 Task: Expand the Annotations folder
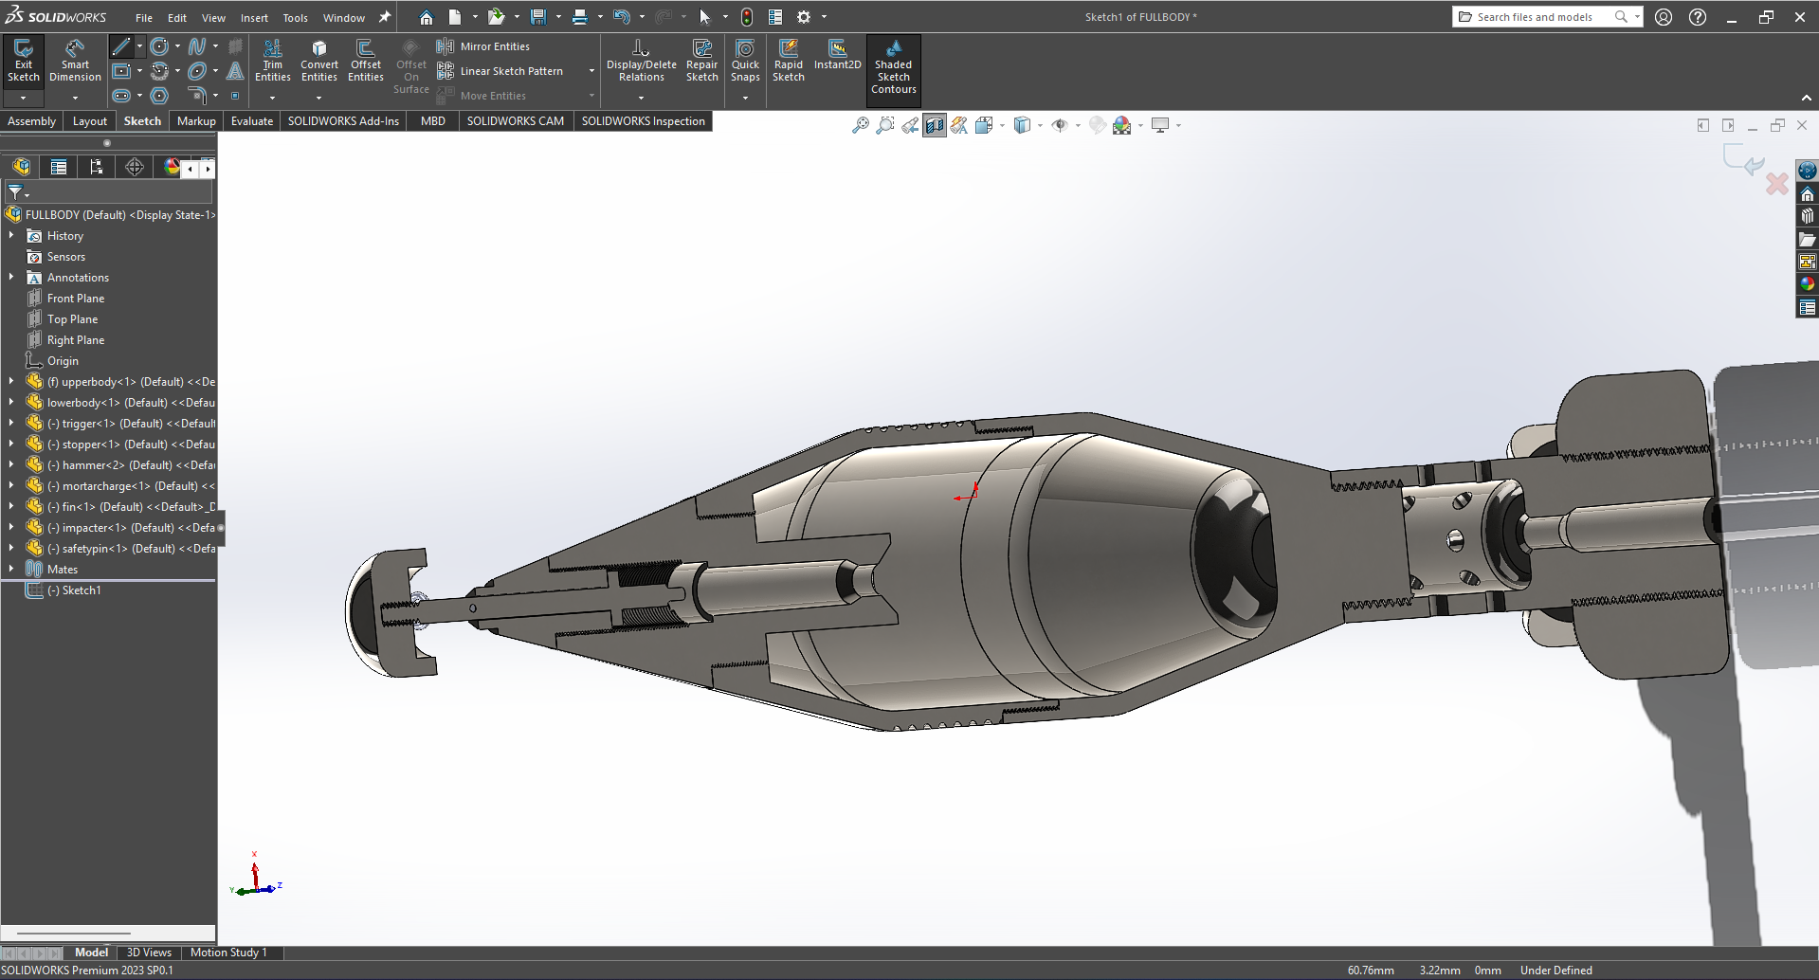(x=11, y=277)
